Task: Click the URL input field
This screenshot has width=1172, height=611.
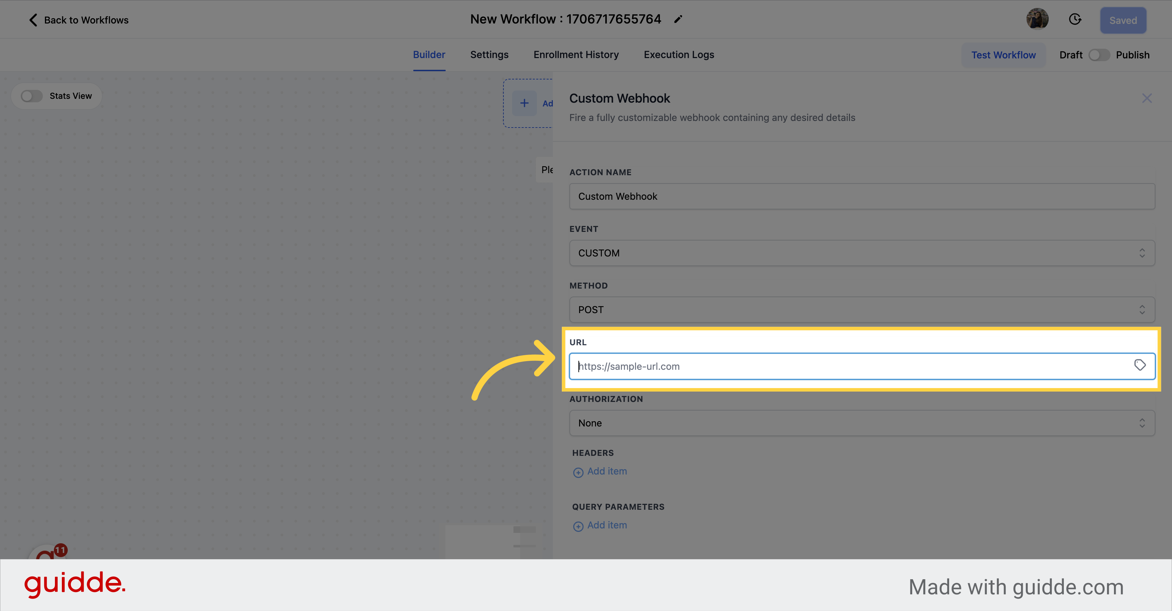Action: (x=862, y=366)
